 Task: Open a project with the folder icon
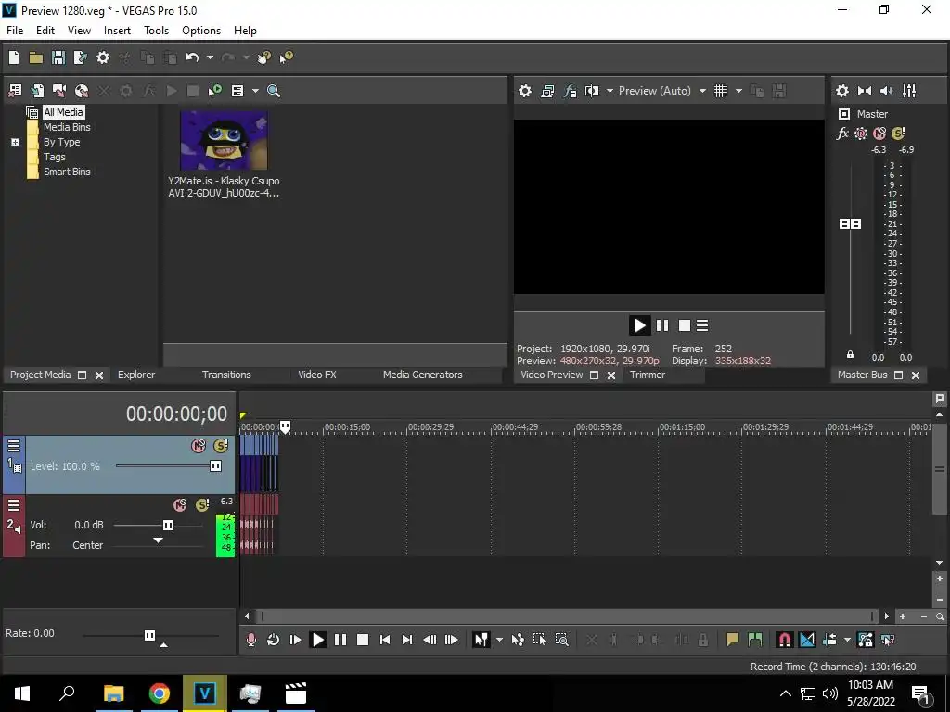[x=36, y=57]
